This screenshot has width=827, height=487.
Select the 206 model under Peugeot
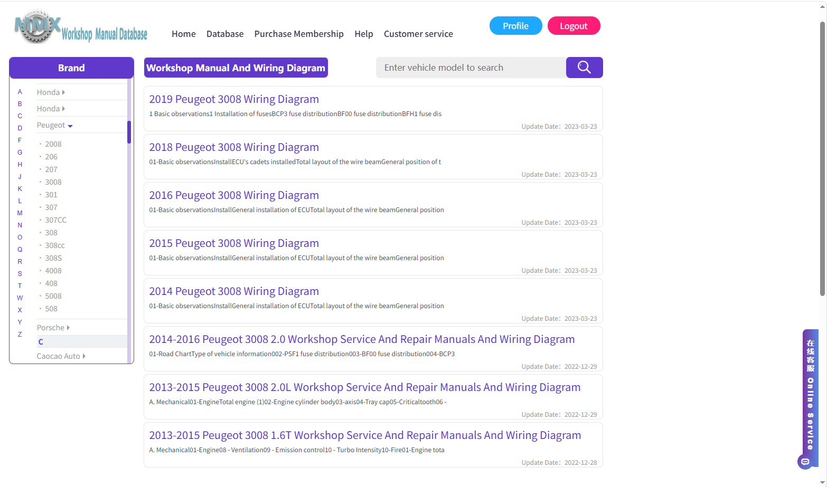click(x=51, y=157)
